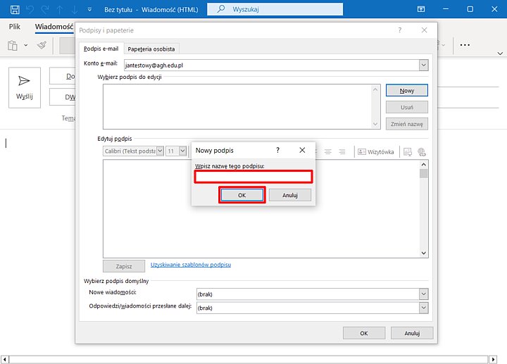Click the Usuń button
The height and width of the screenshot is (364, 507).
coord(407,107)
